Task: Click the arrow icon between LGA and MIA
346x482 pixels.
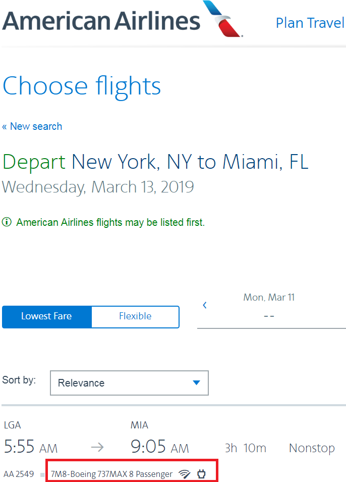Action: click(97, 447)
